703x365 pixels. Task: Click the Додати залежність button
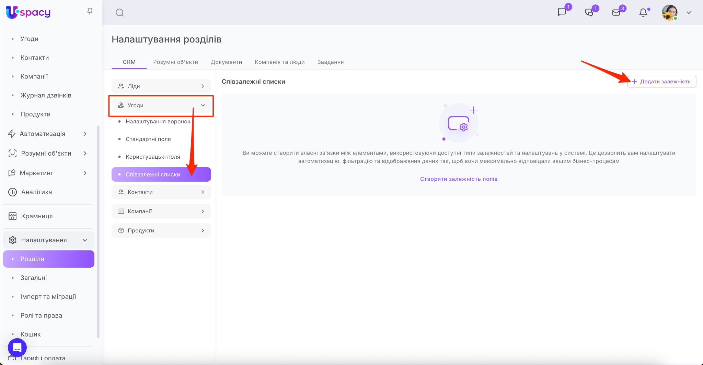(x=661, y=82)
